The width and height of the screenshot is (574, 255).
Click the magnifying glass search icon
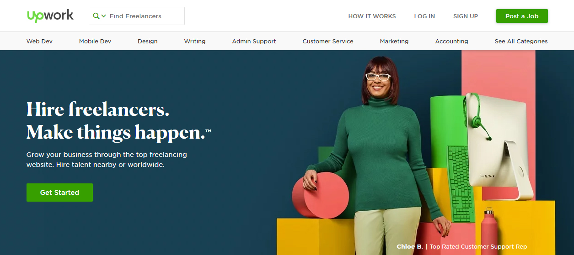[96, 16]
